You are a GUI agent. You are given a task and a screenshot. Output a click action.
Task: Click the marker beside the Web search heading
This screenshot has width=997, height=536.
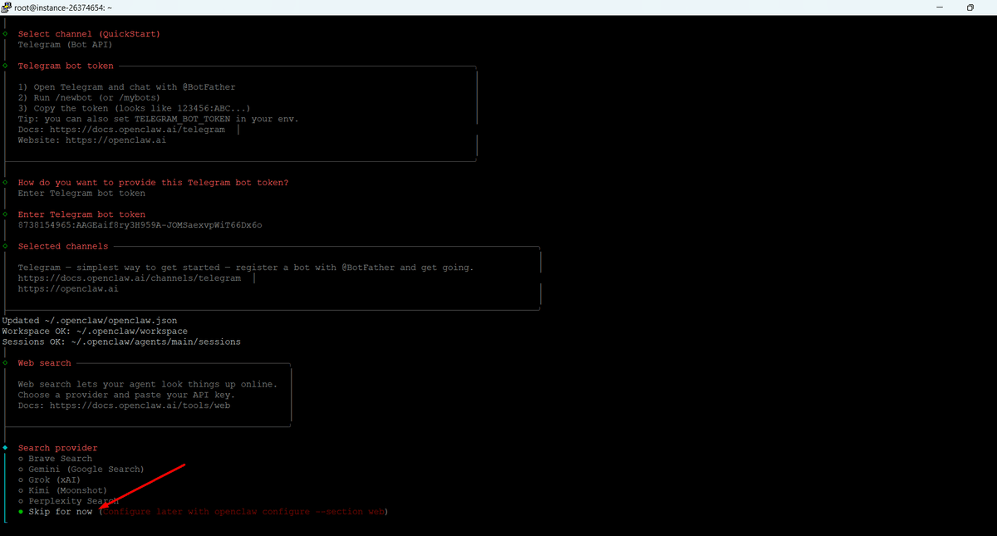pos(6,363)
